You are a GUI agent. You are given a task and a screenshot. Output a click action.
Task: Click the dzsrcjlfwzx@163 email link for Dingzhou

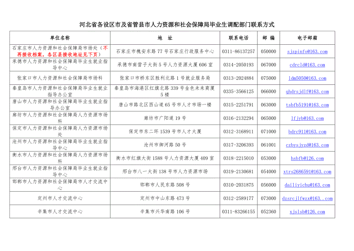tap(307, 199)
